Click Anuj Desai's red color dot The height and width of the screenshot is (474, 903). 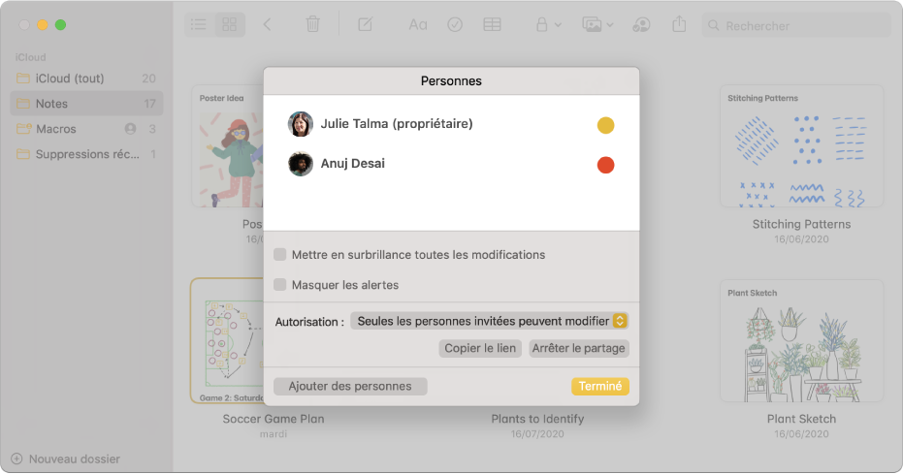point(605,165)
